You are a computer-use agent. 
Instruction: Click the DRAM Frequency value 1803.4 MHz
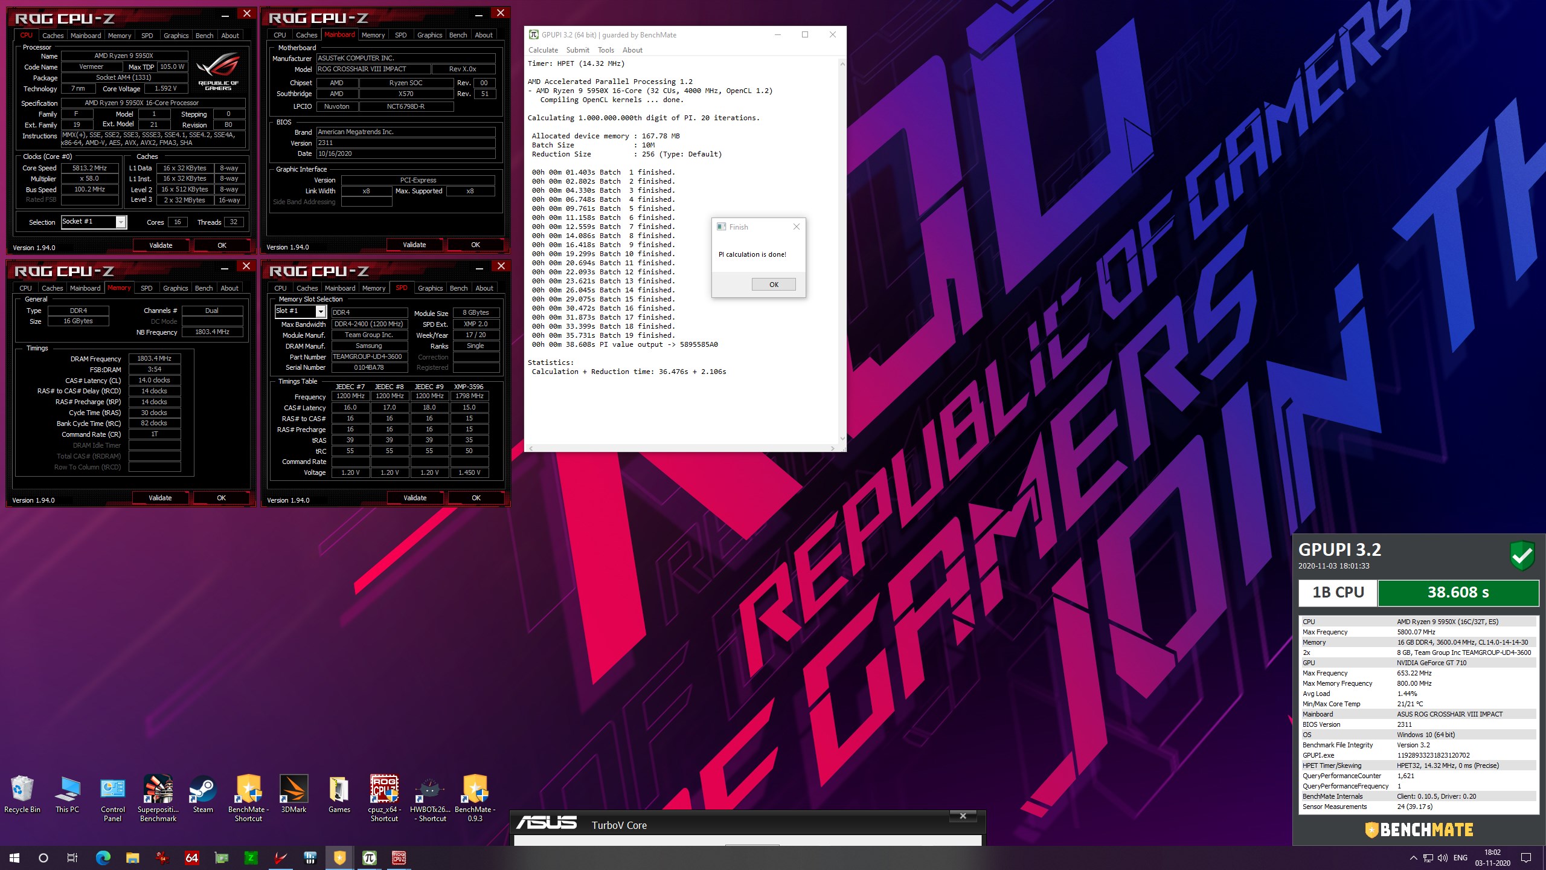[x=155, y=358]
